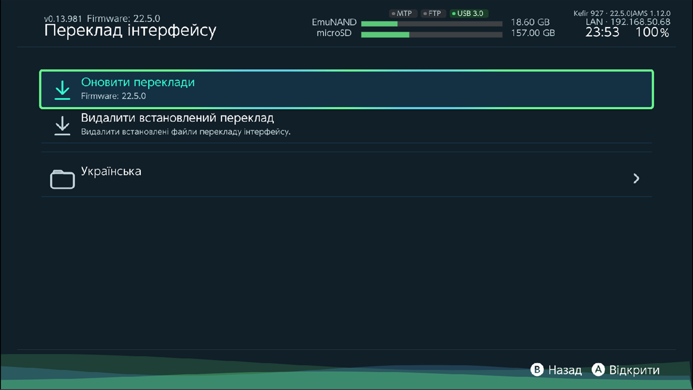Click the 157.00 GB microSD value
Image resolution: width=693 pixels, height=390 pixels.
(x=533, y=33)
